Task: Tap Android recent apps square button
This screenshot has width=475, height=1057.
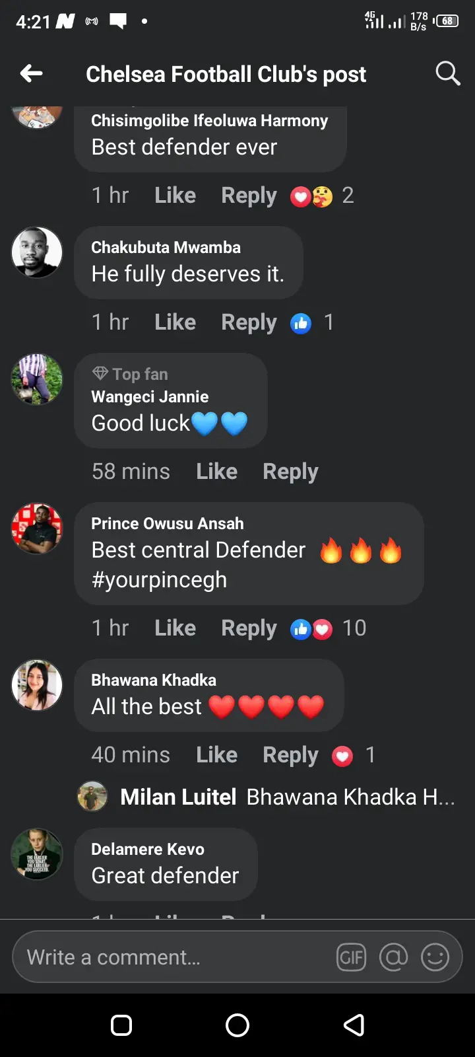Action: pyautogui.click(x=121, y=1025)
